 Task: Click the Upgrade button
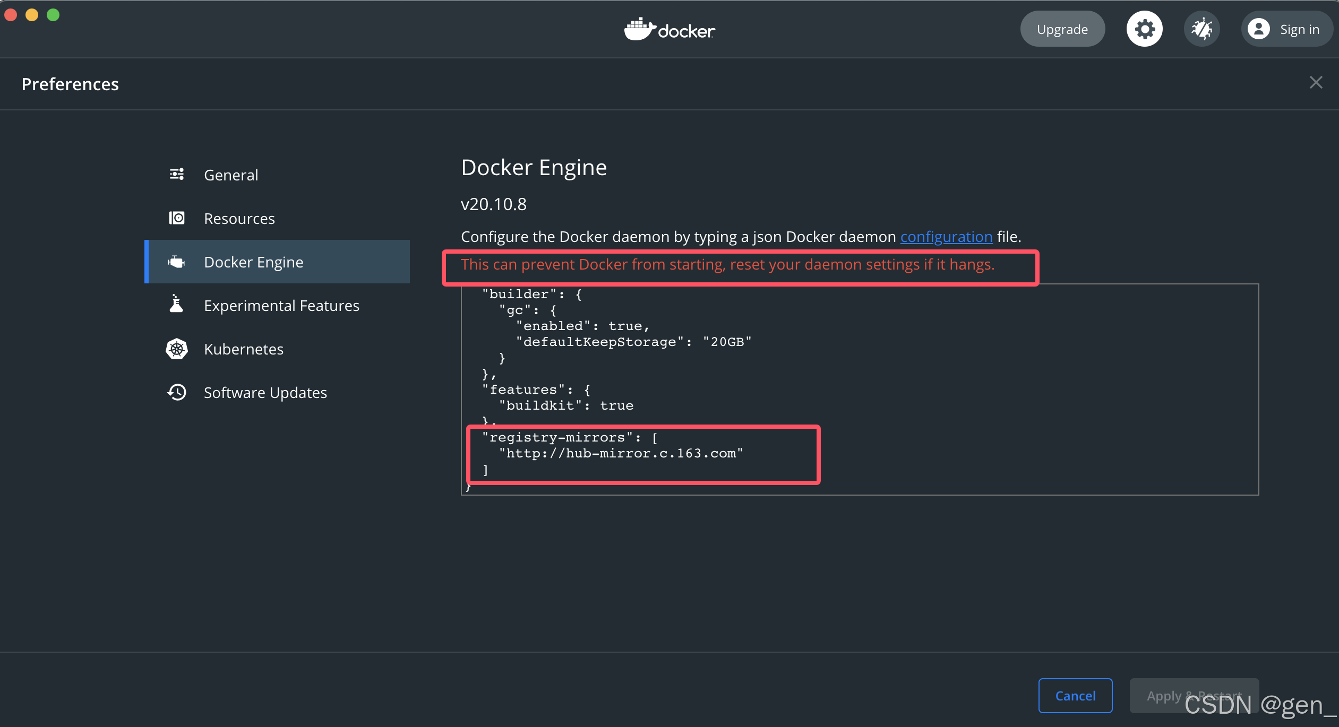pos(1062,29)
